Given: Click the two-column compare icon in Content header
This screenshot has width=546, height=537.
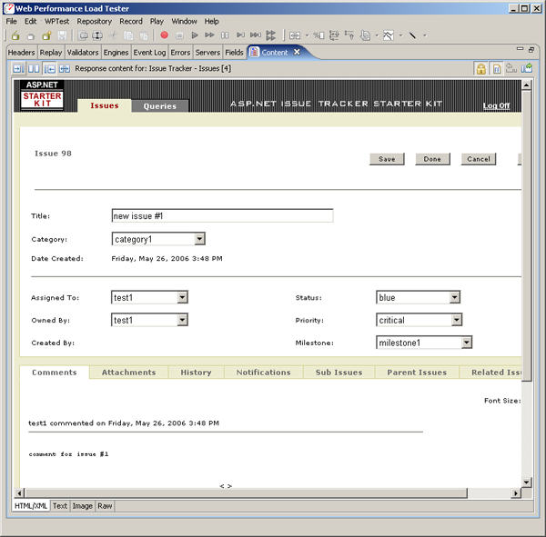Looking at the screenshot, I should 34,68.
